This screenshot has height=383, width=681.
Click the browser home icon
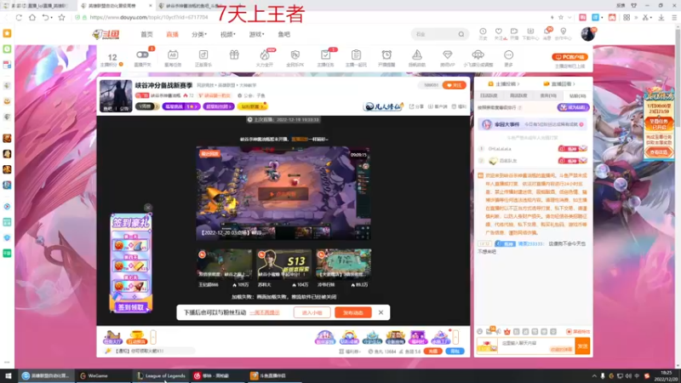pyautogui.click(x=32, y=17)
